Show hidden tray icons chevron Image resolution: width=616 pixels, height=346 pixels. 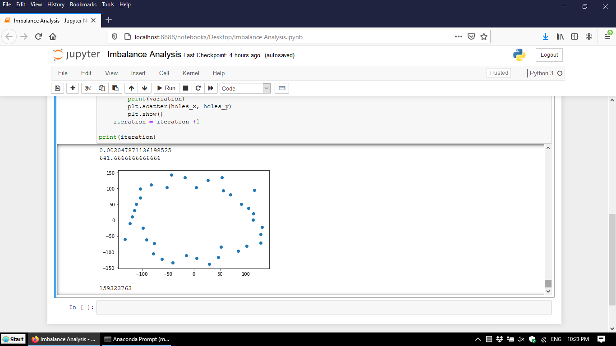pyautogui.click(x=478, y=339)
